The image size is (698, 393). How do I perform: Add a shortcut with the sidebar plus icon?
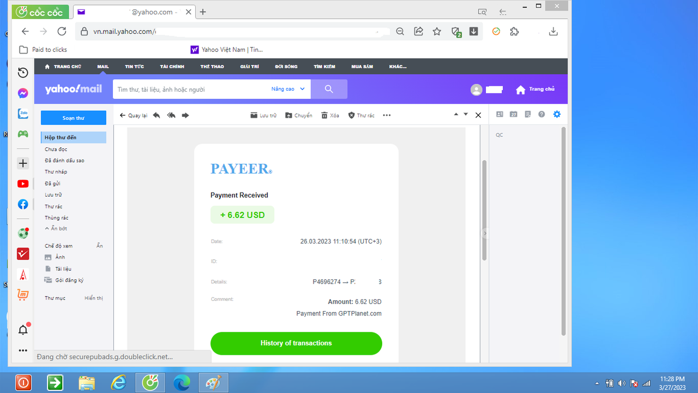coord(23,163)
